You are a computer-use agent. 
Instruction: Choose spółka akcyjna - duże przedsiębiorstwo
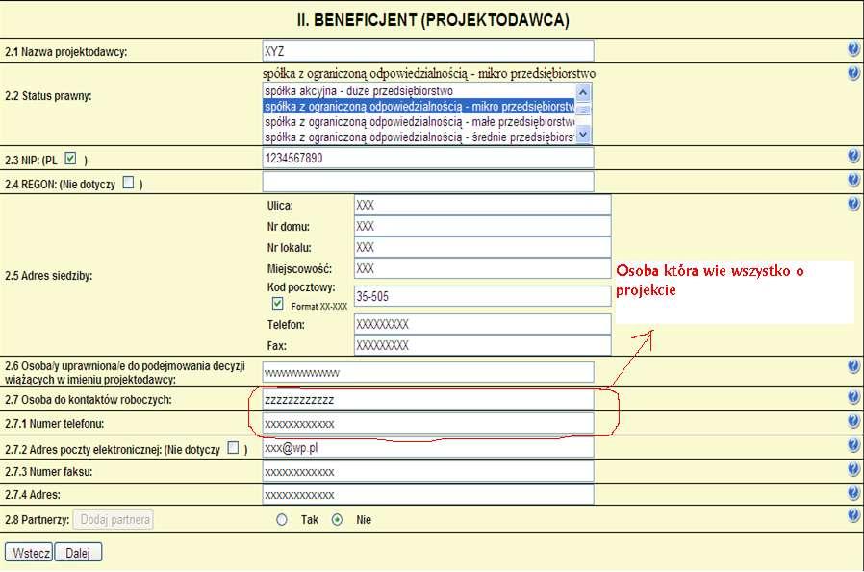pyautogui.click(x=419, y=90)
